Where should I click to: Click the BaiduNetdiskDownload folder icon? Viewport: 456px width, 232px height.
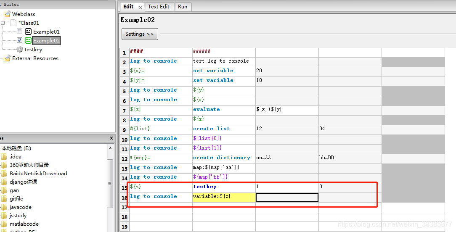pyautogui.click(x=4, y=174)
